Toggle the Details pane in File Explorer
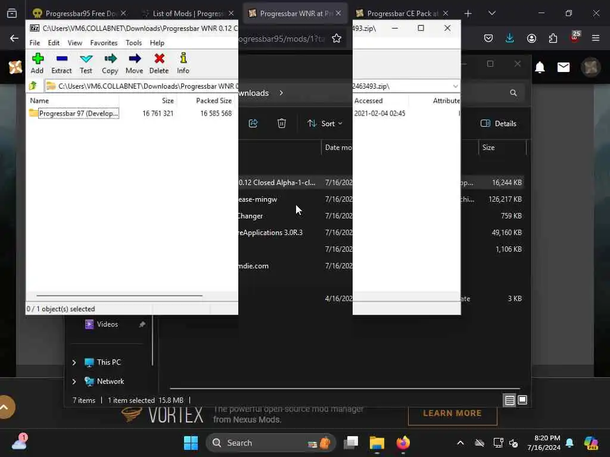610x457 pixels. click(x=499, y=123)
